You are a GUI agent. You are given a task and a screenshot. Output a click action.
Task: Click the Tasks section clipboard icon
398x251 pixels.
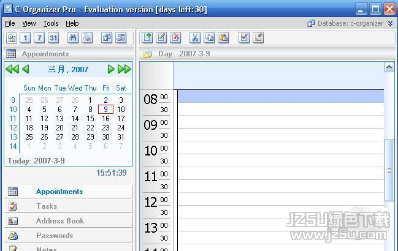pos(13,206)
